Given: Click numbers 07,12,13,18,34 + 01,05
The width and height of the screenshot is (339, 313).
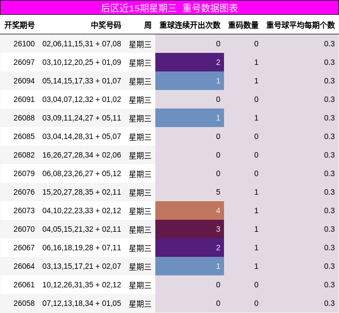Looking at the screenshot, I should pyautogui.click(x=82, y=303).
